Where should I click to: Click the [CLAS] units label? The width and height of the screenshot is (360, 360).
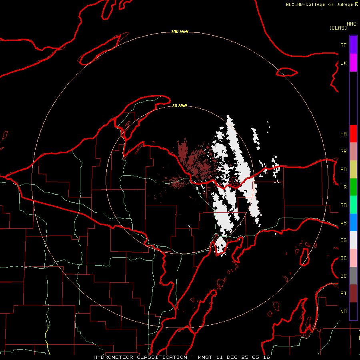pos(338,28)
